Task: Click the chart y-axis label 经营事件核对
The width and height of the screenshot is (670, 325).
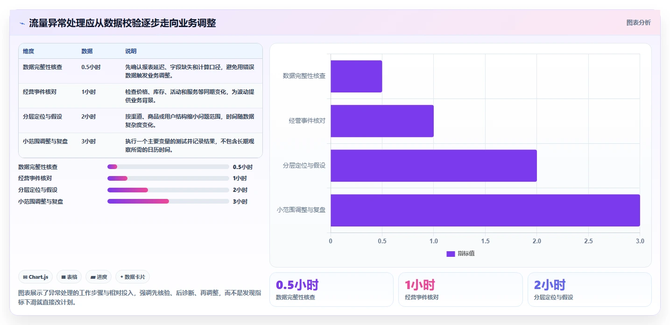Action: click(x=307, y=120)
